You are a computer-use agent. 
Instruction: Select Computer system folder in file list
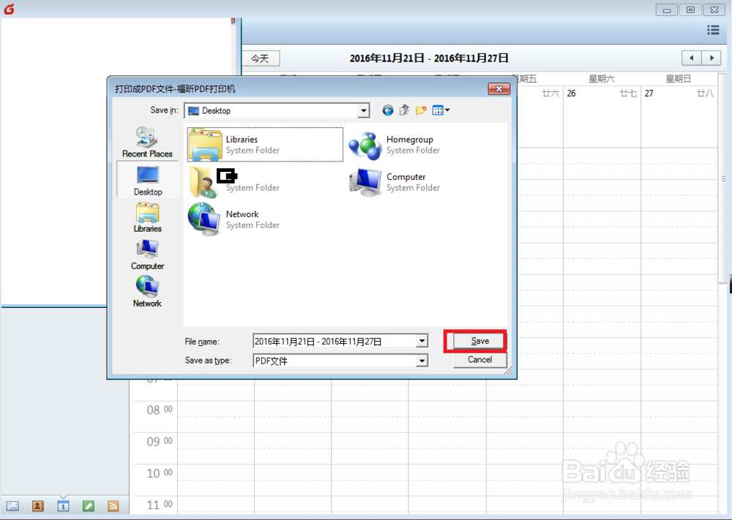point(395,182)
